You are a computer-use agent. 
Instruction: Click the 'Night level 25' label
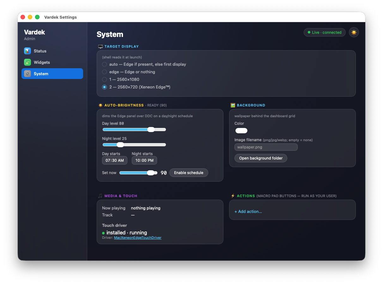pyautogui.click(x=114, y=139)
